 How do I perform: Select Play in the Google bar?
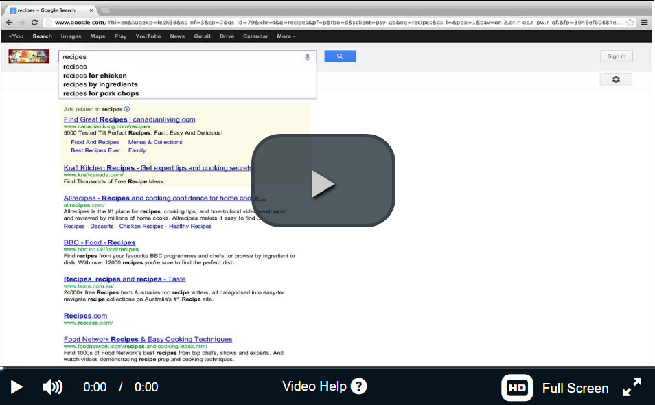tap(120, 36)
